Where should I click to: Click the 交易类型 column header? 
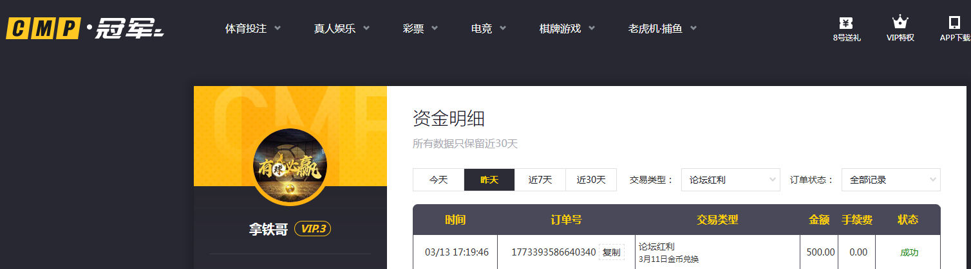tap(717, 220)
